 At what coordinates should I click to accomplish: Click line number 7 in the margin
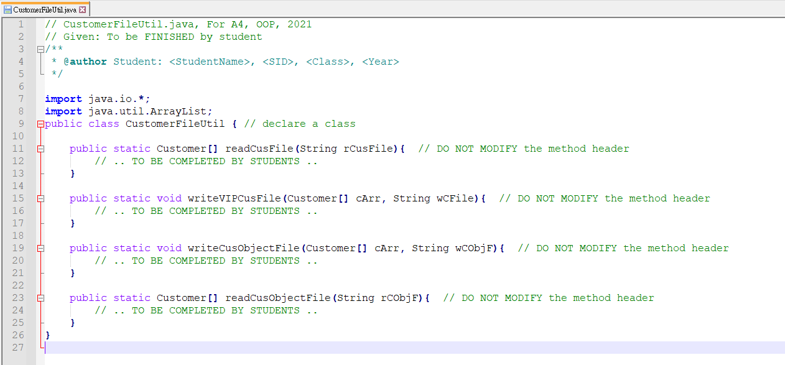tap(21, 98)
